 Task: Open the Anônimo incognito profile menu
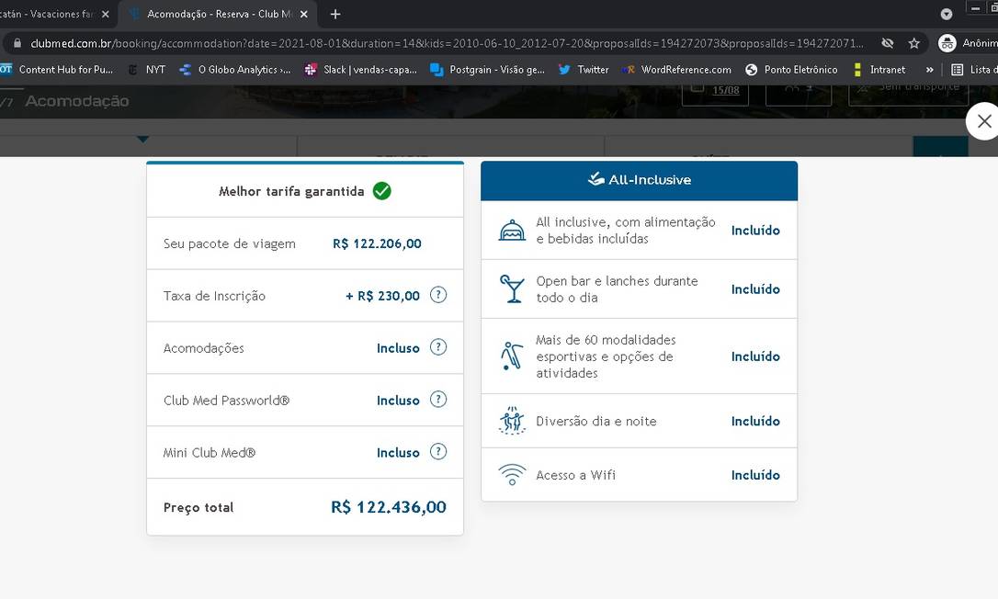[965, 43]
